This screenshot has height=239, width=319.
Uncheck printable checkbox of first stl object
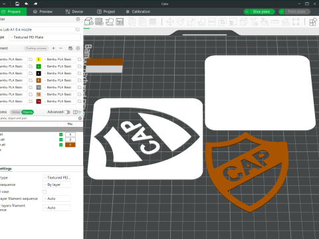point(61,134)
